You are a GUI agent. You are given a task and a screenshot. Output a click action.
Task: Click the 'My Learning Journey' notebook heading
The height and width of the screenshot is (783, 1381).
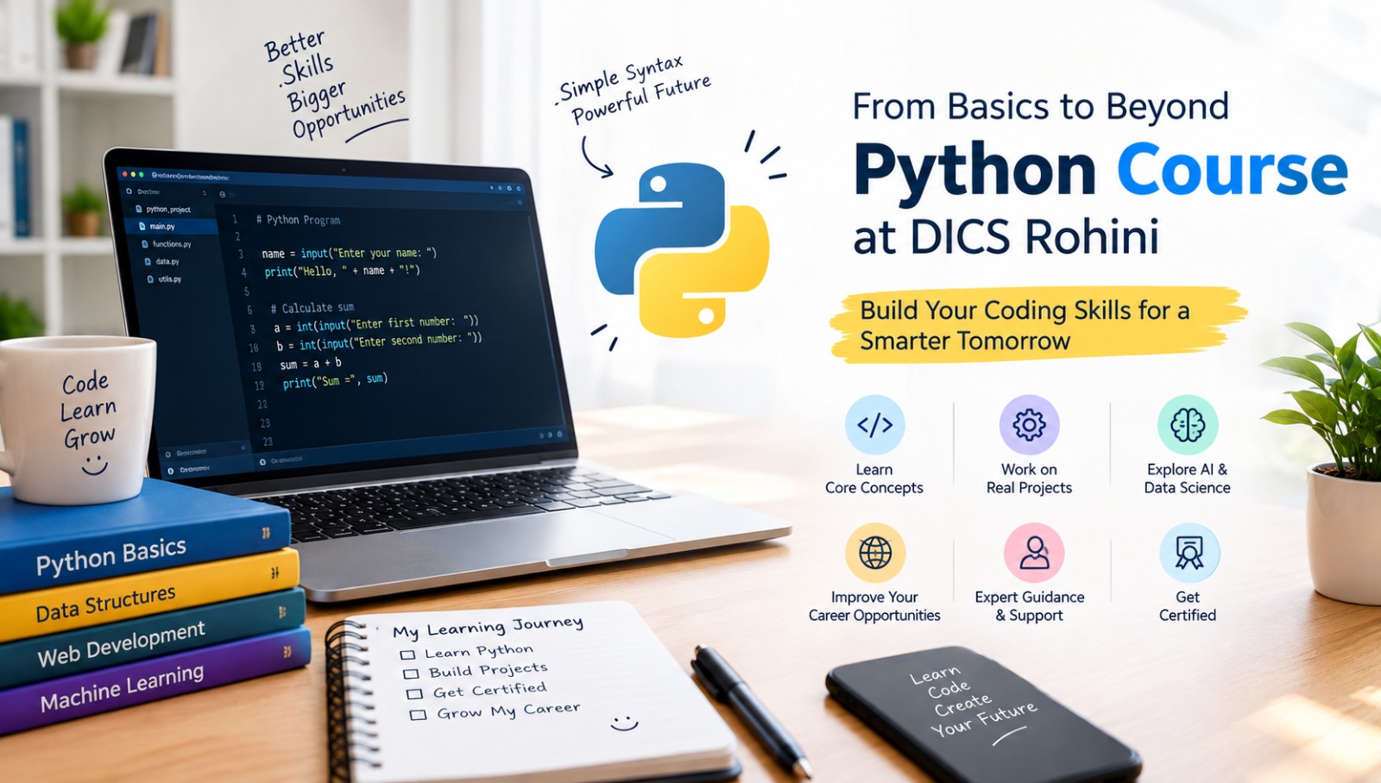[488, 627]
